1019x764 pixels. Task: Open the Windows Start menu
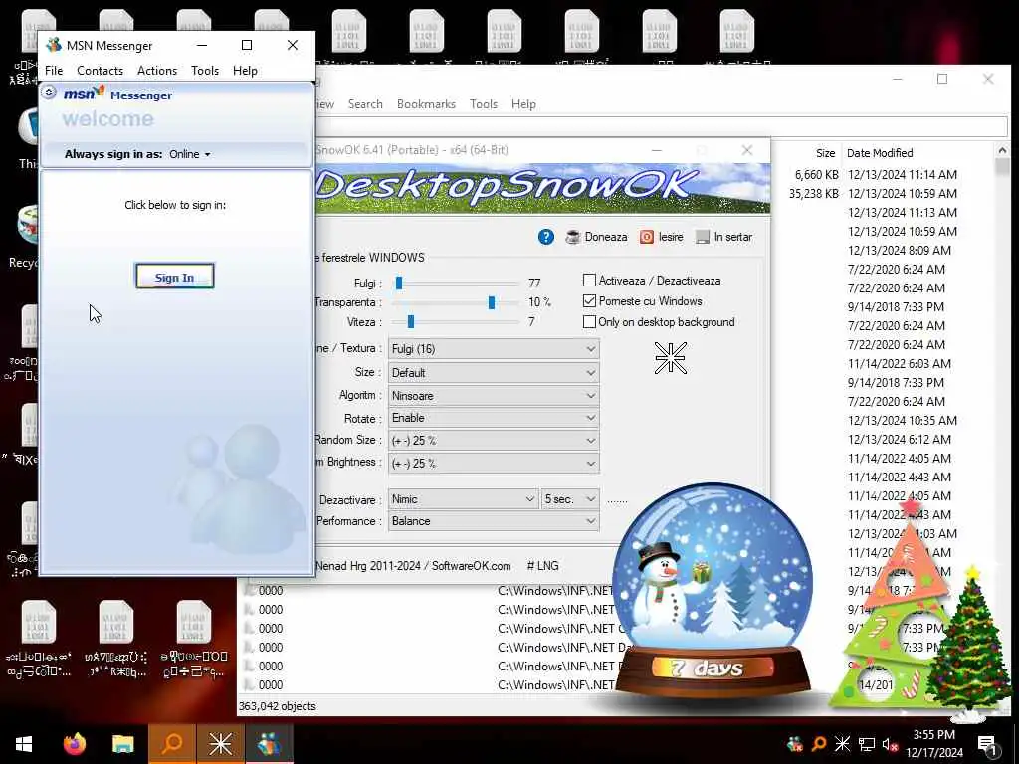click(24, 744)
